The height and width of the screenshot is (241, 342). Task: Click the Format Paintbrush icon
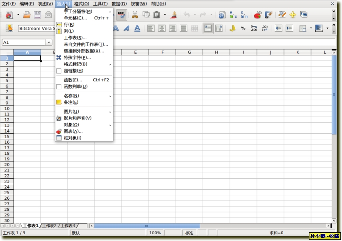pos(174,15)
